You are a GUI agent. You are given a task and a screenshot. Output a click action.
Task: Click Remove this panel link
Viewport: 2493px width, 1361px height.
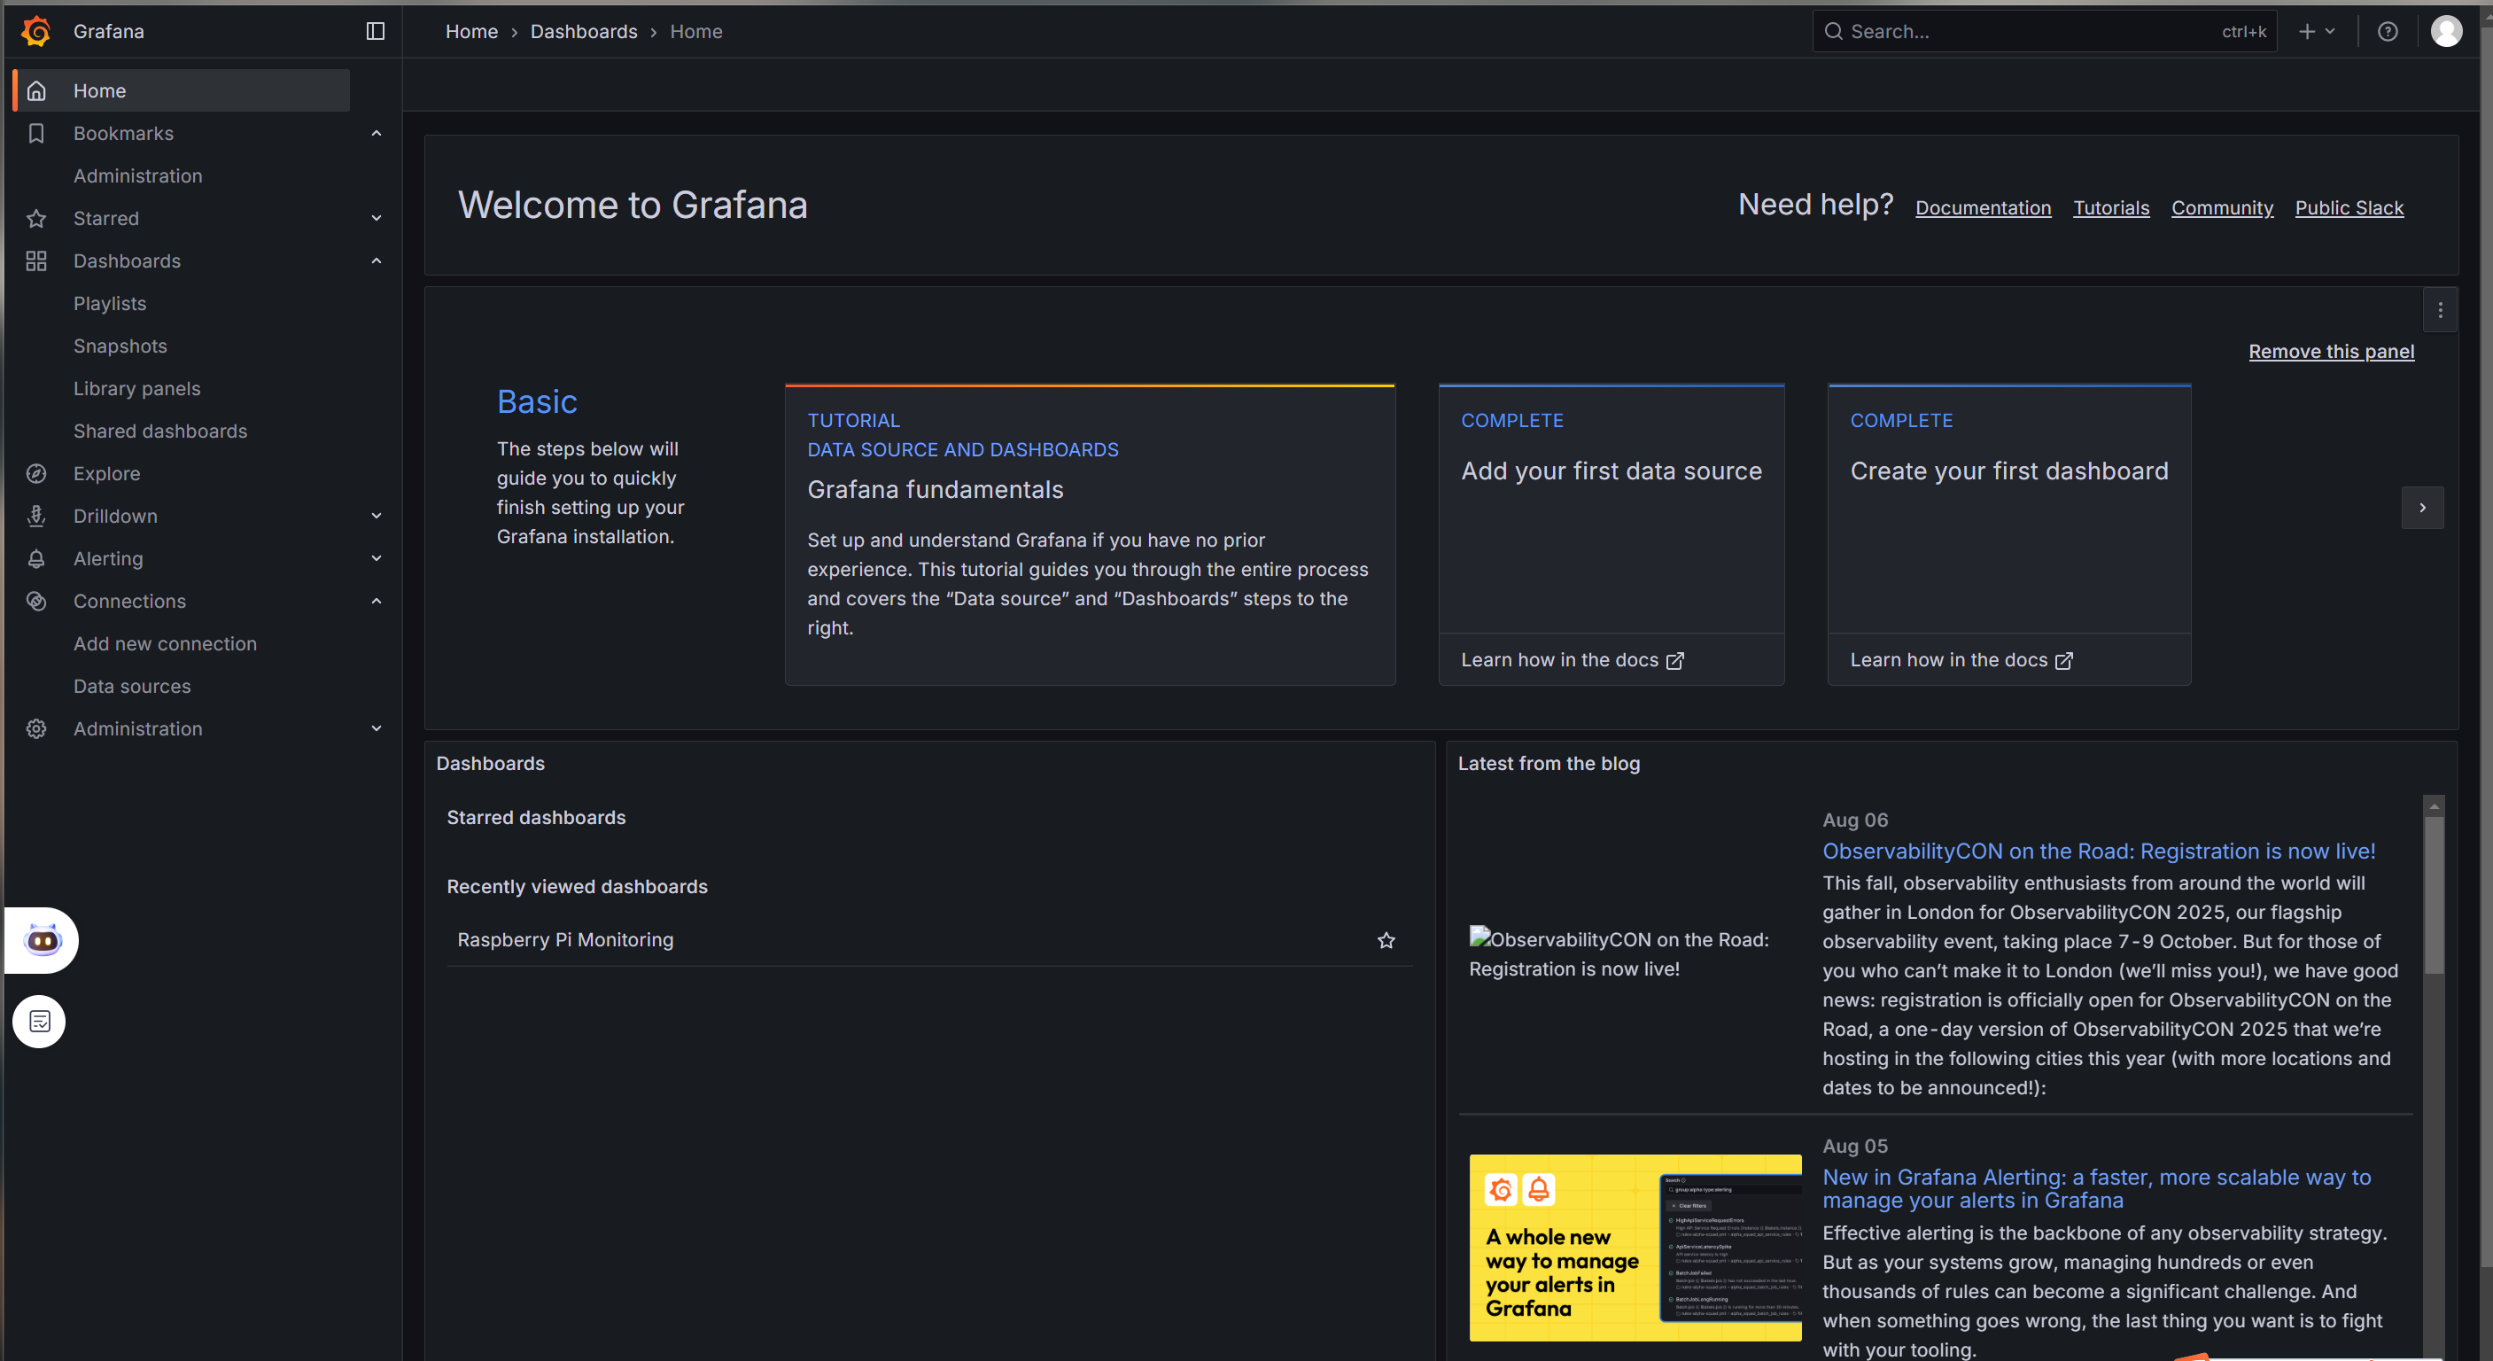pos(2330,352)
